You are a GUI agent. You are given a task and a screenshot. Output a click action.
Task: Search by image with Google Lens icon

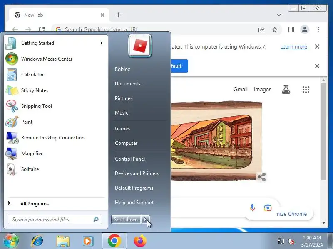click(268, 208)
